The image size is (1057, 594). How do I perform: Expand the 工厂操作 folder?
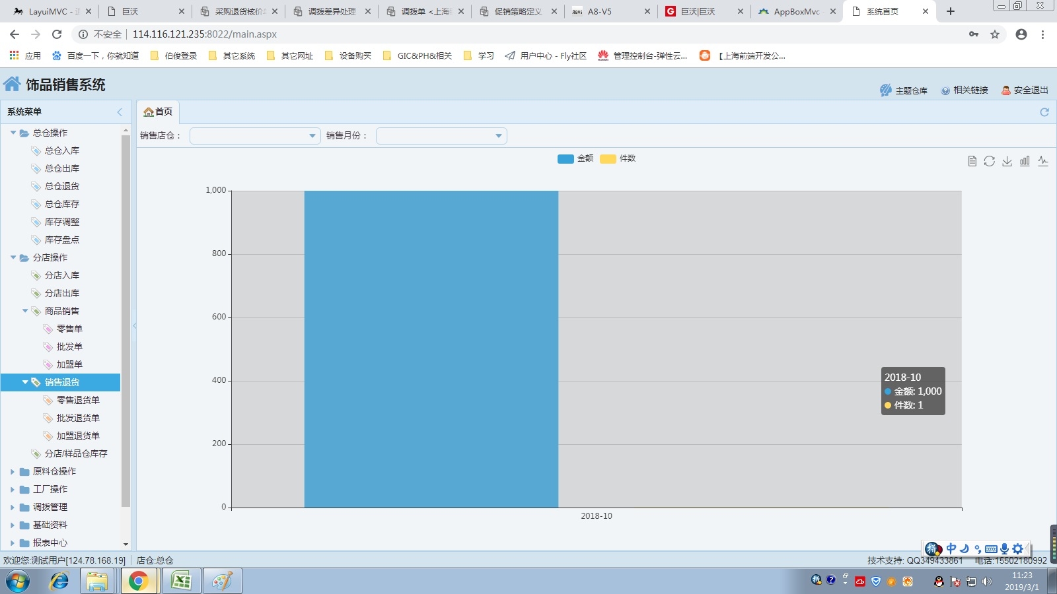[x=13, y=489]
